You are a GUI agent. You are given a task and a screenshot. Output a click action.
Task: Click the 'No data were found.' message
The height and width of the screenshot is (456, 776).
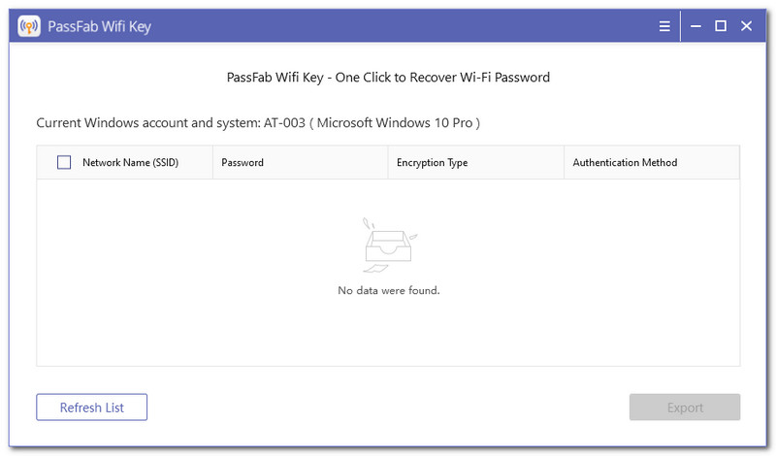coord(388,290)
